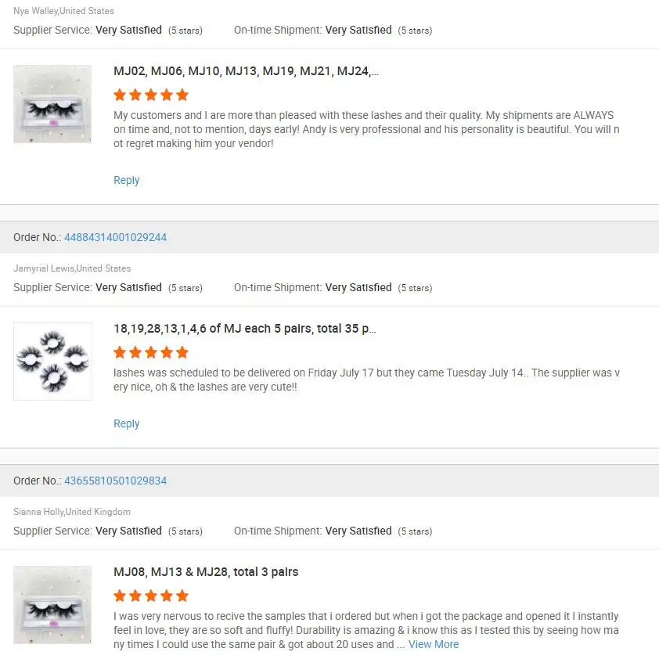Viewport: 659px width, 659px height.
Task: Click star rating on 35 pairs review
Action: tap(151, 352)
